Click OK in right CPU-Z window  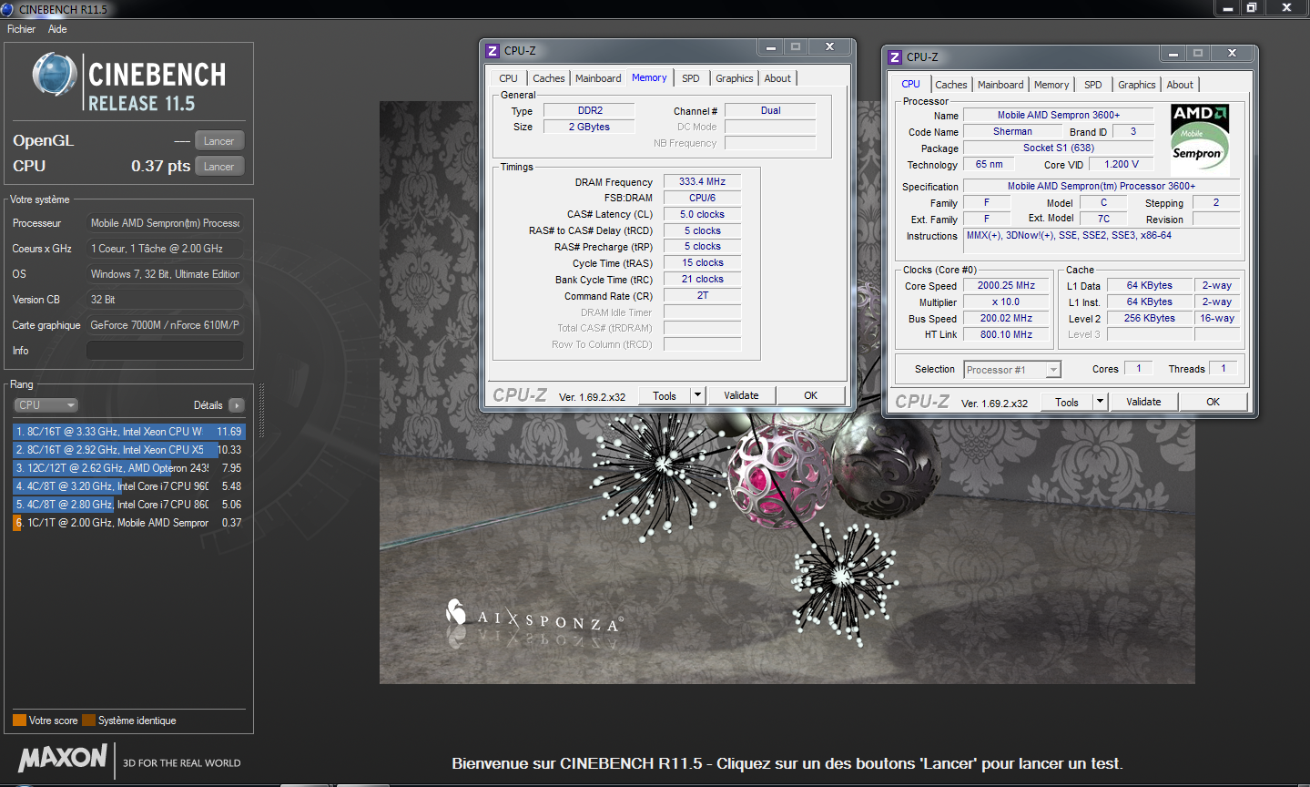[1213, 402]
